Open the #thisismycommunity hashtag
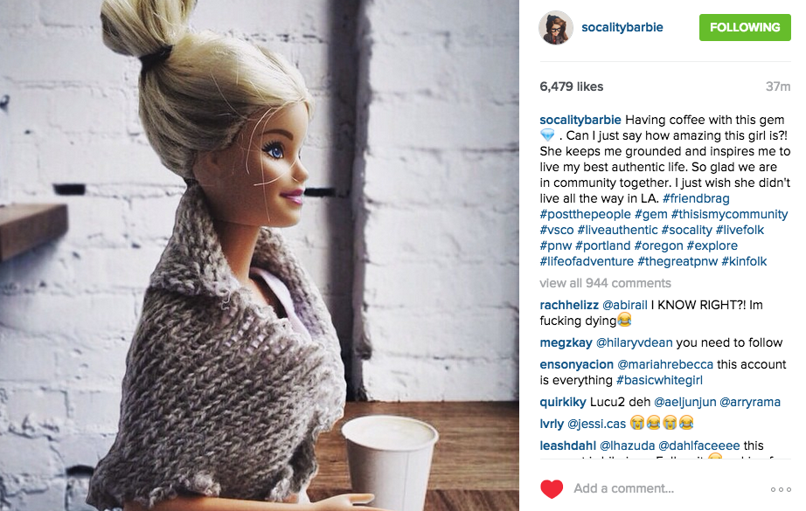The image size is (806, 511). [729, 214]
